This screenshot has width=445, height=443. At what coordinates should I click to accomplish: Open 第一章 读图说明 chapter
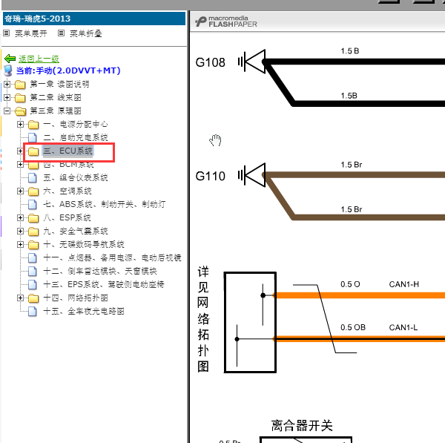pyautogui.click(x=59, y=84)
